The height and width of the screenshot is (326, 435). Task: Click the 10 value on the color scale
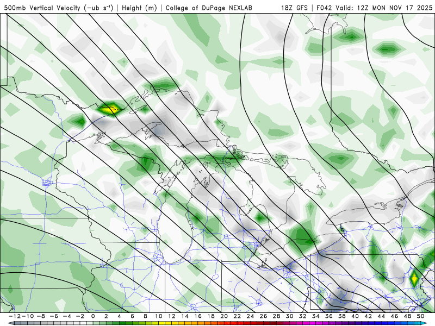(x=159, y=316)
